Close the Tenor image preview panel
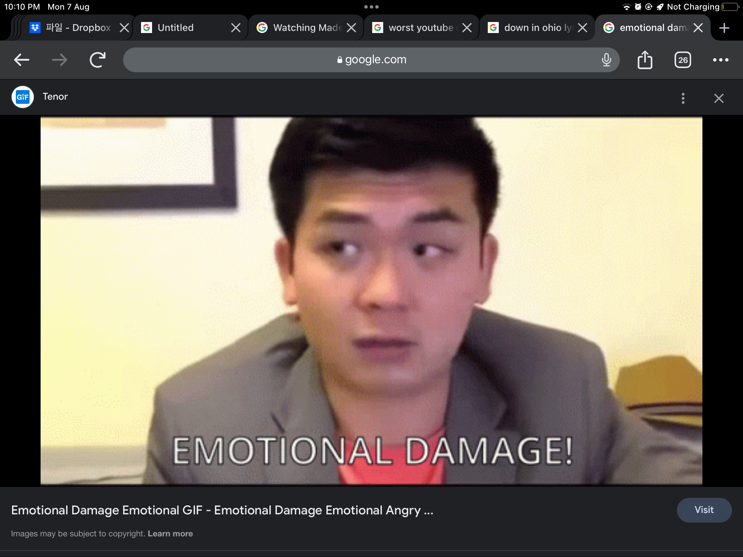This screenshot has height=557, width=743. click(719, 98)
